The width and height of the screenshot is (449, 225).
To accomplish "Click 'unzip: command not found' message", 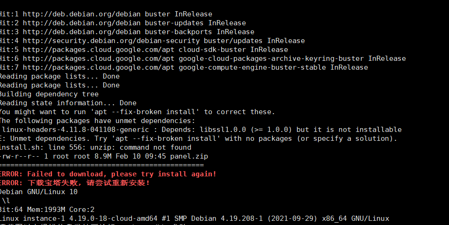I will click(x=141, y=147).
